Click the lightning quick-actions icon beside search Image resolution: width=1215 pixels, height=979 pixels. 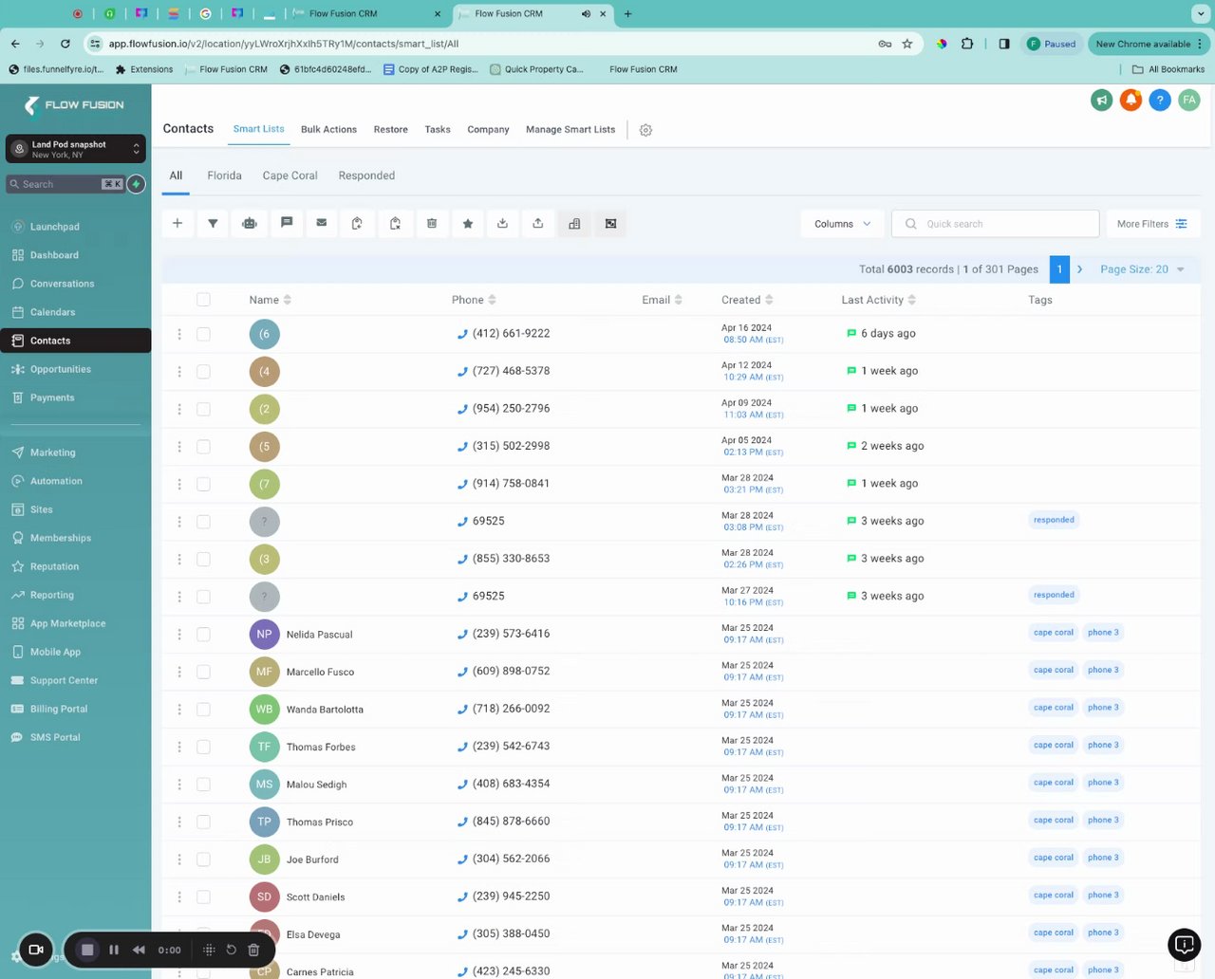coord(137,184)
